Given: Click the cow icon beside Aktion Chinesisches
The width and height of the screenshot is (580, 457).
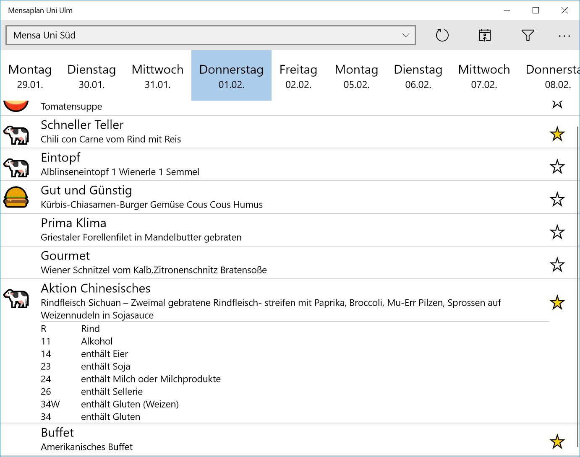Looking at the screenshot, I should [16, 298].
